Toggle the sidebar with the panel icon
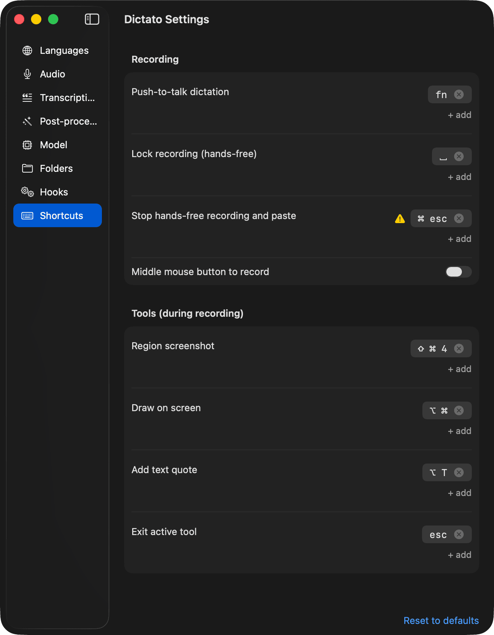 (92, 19)
